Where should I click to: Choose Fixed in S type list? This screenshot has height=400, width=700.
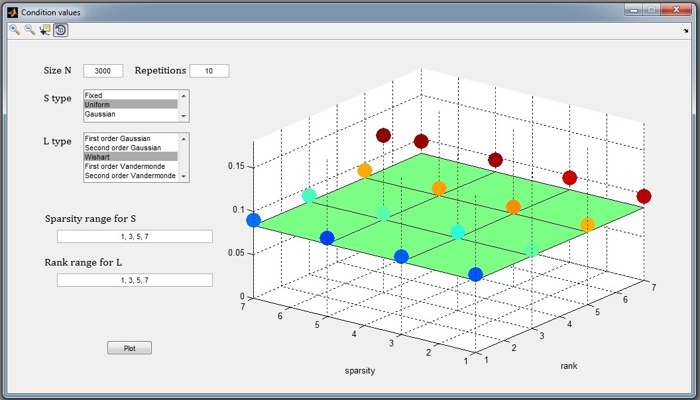coord(131,95)
